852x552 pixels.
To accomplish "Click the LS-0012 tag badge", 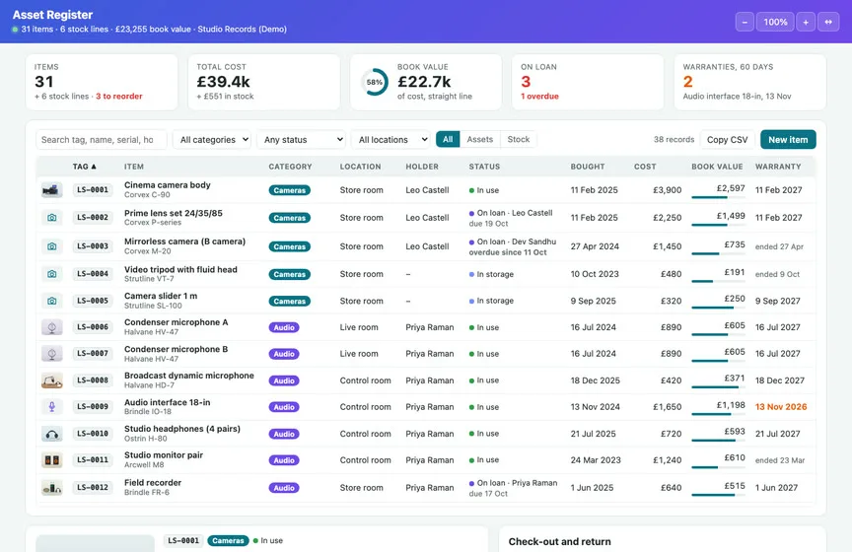I will click(93, 487).
